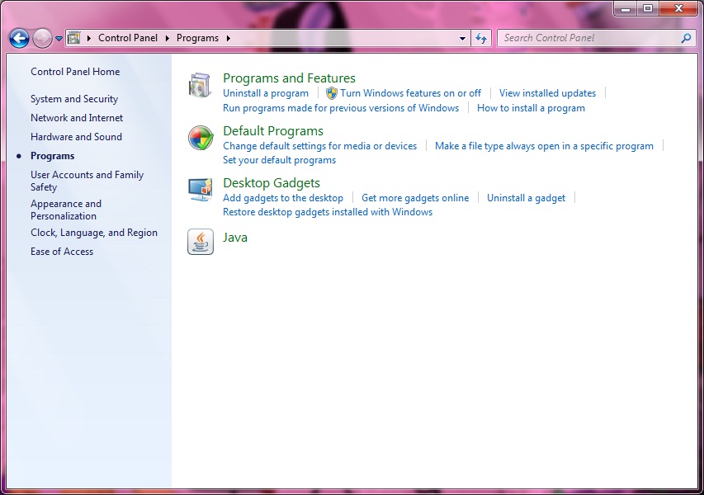704x495 pixels.
Task: Expand the arrow after Programs breadcrumb
Action: click(x=228, y=38)
